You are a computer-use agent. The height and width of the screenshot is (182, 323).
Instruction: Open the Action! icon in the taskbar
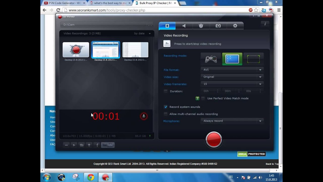click(105, 177)
